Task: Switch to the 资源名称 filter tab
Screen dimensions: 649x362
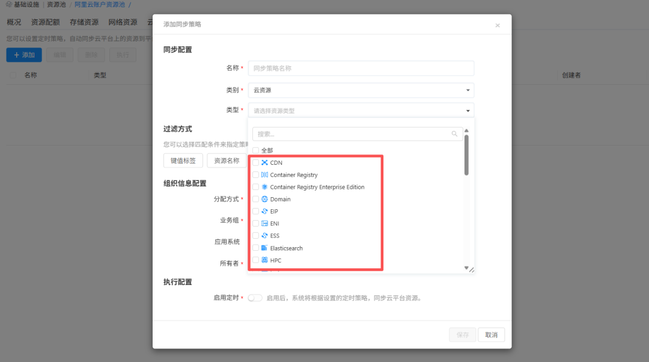Action: [x=227, y=161]
